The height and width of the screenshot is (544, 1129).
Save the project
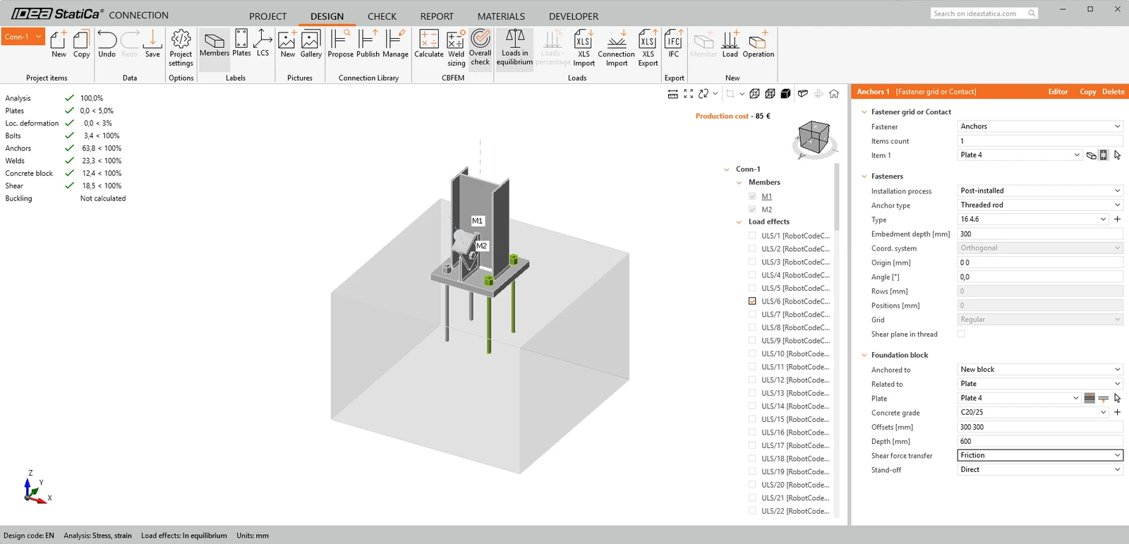pos(152,44)
